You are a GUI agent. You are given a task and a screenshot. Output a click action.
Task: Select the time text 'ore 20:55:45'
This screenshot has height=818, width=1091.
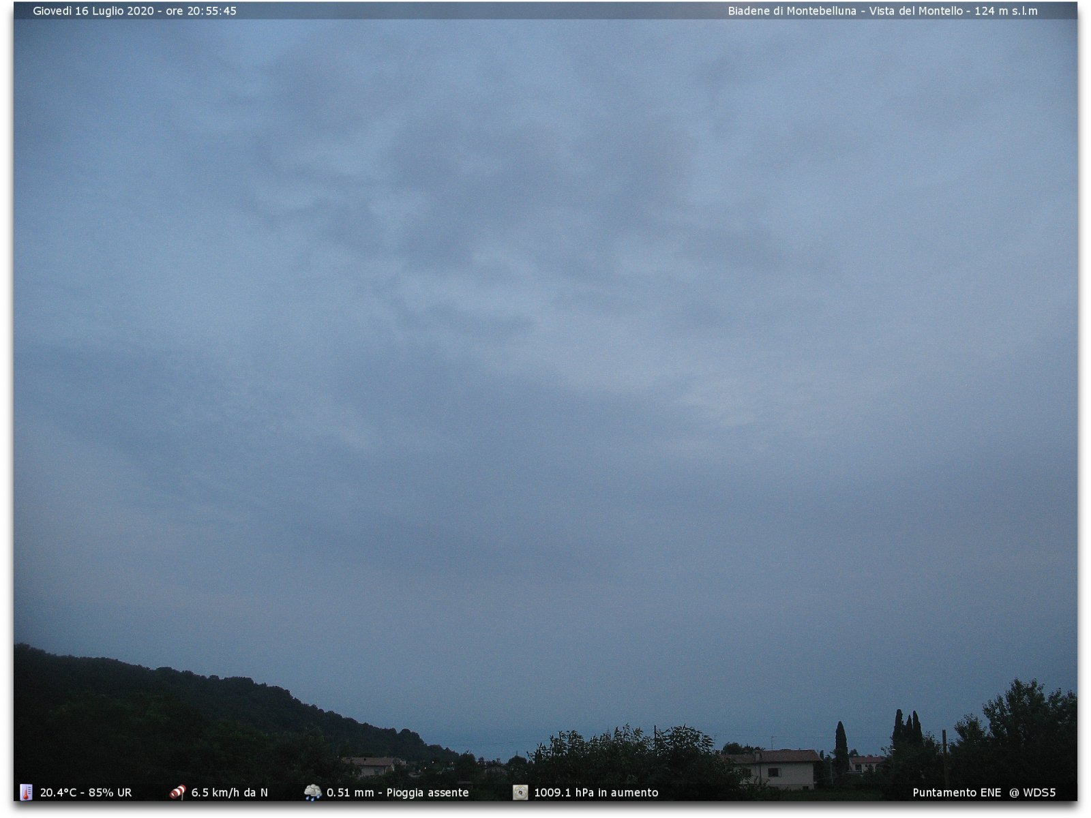pos(201,11)
